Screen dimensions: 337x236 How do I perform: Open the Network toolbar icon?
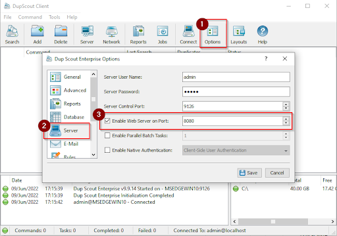click(x=111, y=35)
